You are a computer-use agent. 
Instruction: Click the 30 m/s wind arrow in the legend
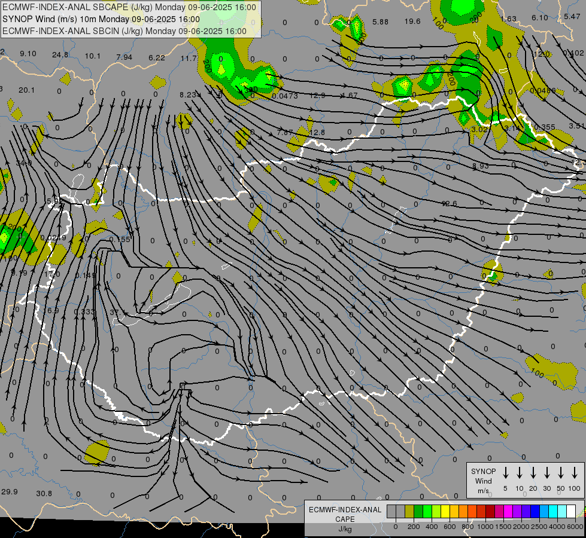tap(547, 473)
